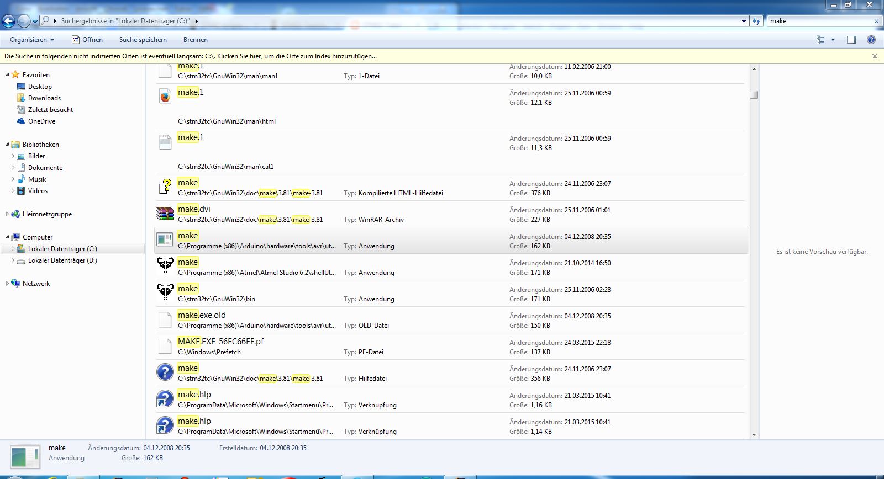Screen dimensions: 884x479
Task: Open recent locations dropdown next to the nav arrows
Action: point(35,22)
